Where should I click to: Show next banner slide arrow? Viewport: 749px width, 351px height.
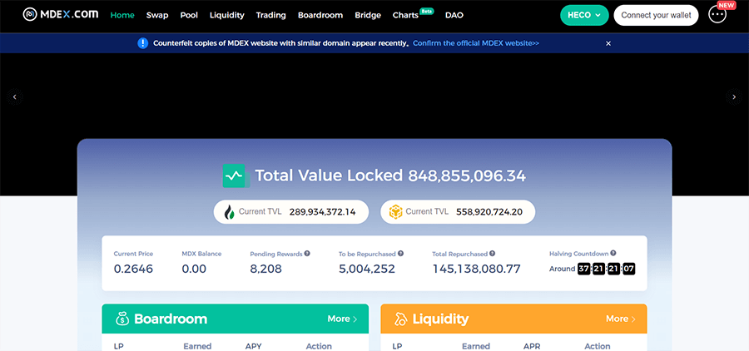click(734, 97)
